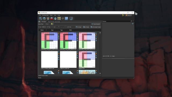Click scrollbar down arrow in asset grid

pyautogui.click(x=100, y=73)
